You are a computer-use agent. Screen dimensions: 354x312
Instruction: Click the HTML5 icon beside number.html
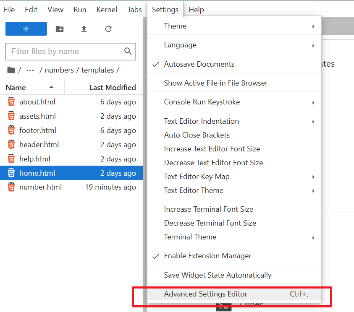[11, 187]
